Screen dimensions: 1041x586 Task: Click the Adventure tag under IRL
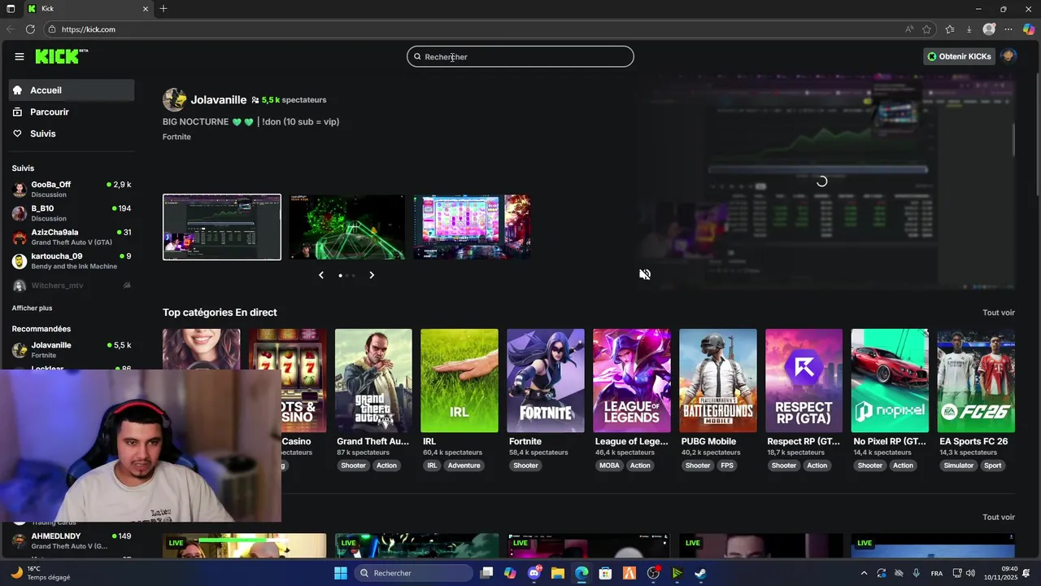click(x=464, y=466)
